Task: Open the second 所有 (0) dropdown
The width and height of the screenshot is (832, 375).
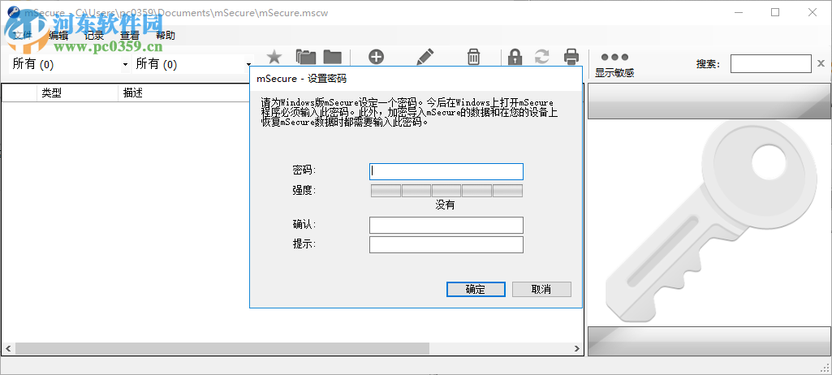Action: point(193,65)
